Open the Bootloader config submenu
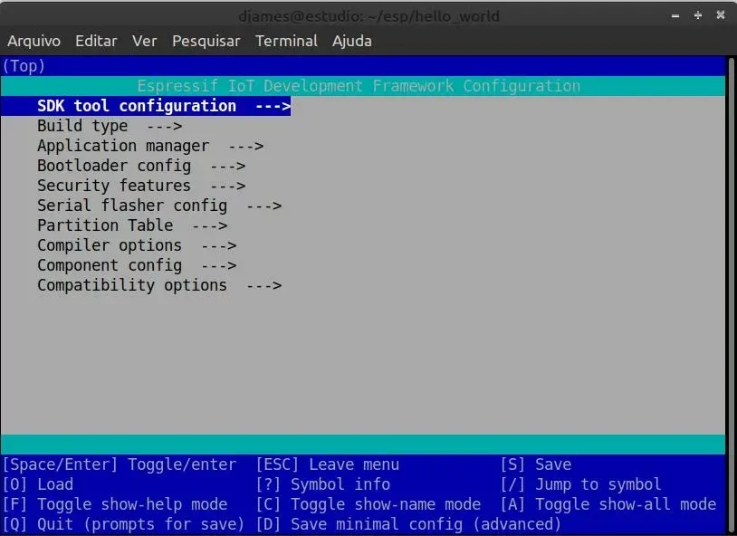 pos(141,166)
